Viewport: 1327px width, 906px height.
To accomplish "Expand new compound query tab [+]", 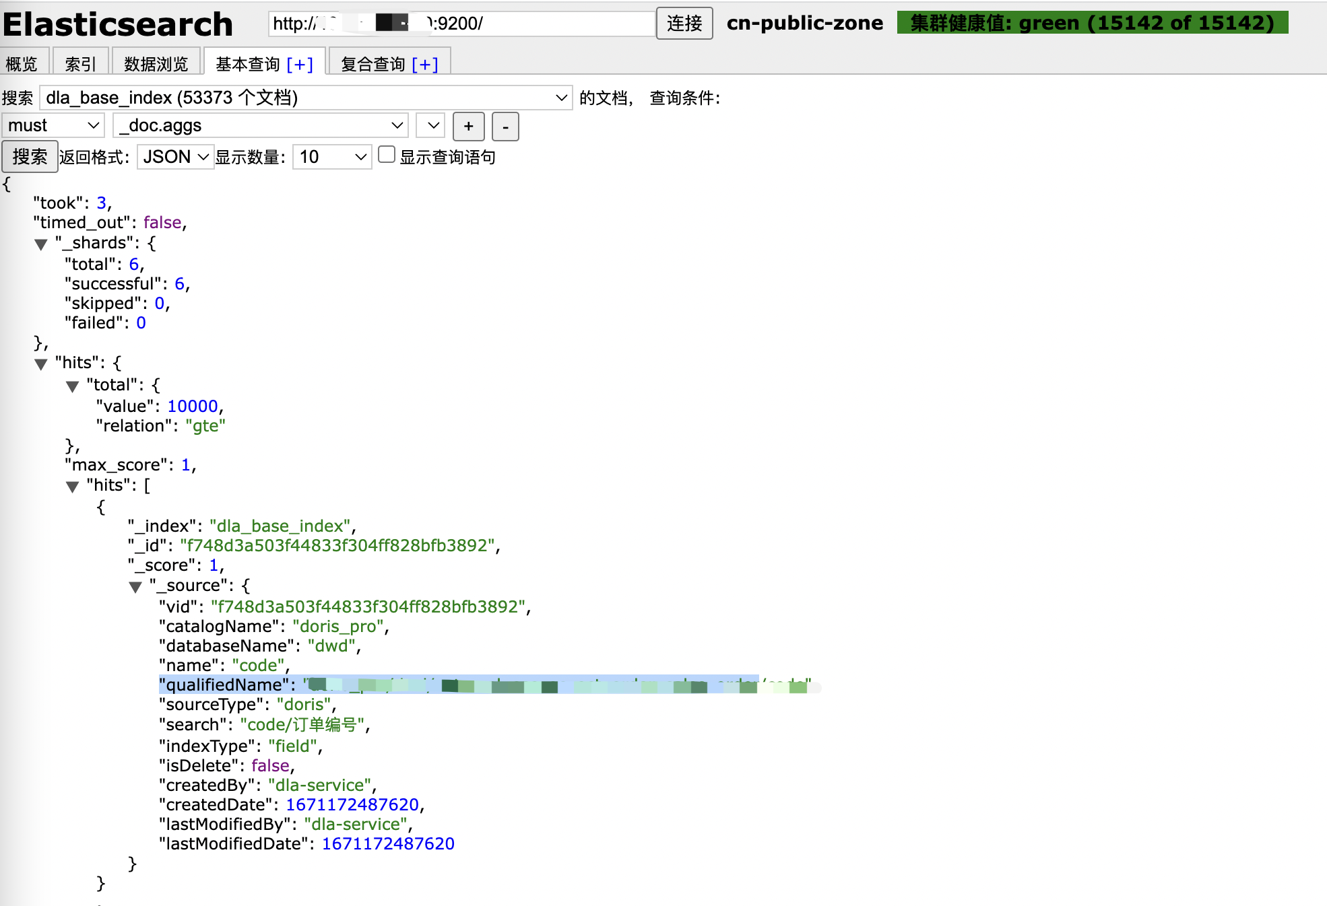I will click(425, 65).
